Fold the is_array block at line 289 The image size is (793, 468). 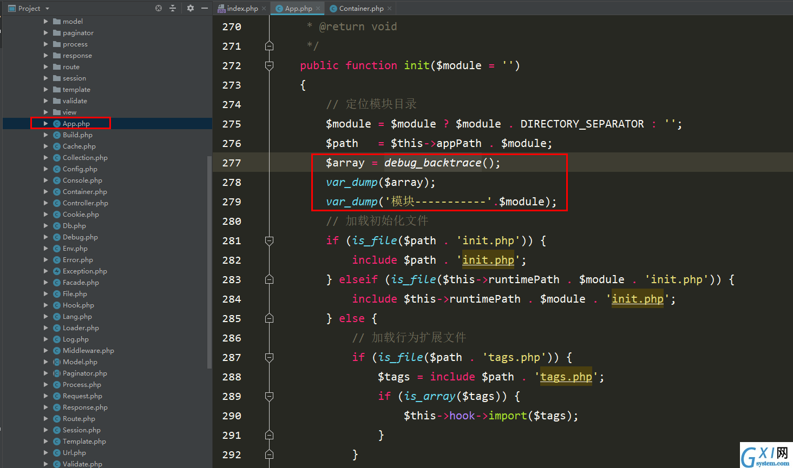click(x=269, y=397)
